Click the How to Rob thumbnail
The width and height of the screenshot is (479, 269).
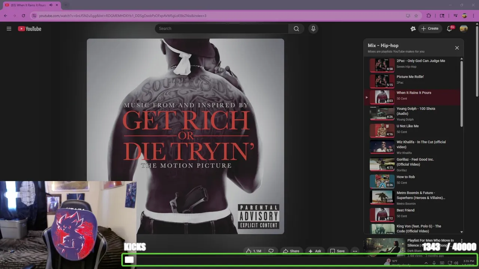(x=382, y=181)
